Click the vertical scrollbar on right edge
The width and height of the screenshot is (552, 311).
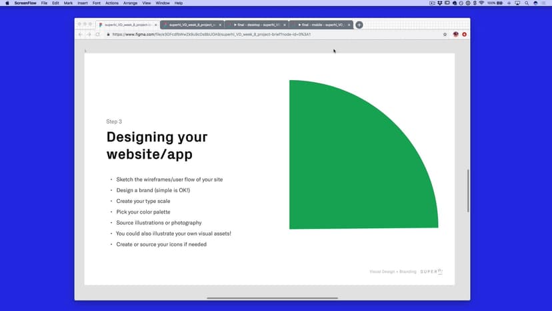[468, 190]
